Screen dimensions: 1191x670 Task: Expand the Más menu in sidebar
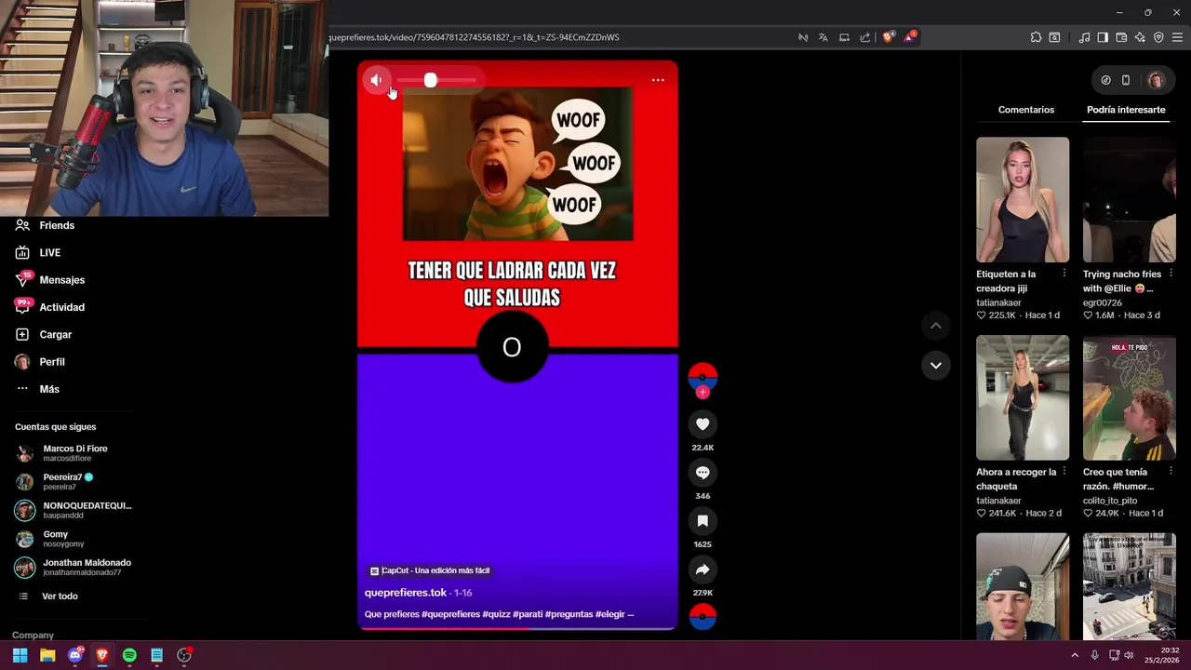click(x=37, y=389)
